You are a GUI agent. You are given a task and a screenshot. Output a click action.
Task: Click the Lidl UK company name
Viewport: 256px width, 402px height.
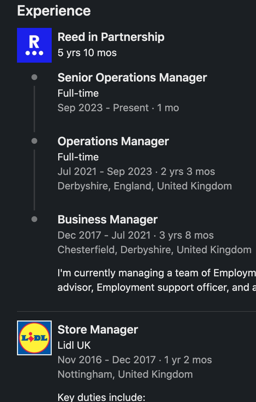(x=74, y=346)
